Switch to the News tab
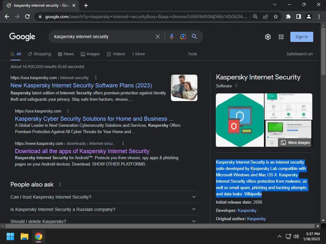 pos(66,54)
